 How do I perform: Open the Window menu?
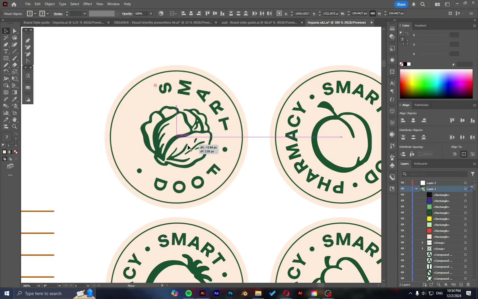tap(113, 4)
